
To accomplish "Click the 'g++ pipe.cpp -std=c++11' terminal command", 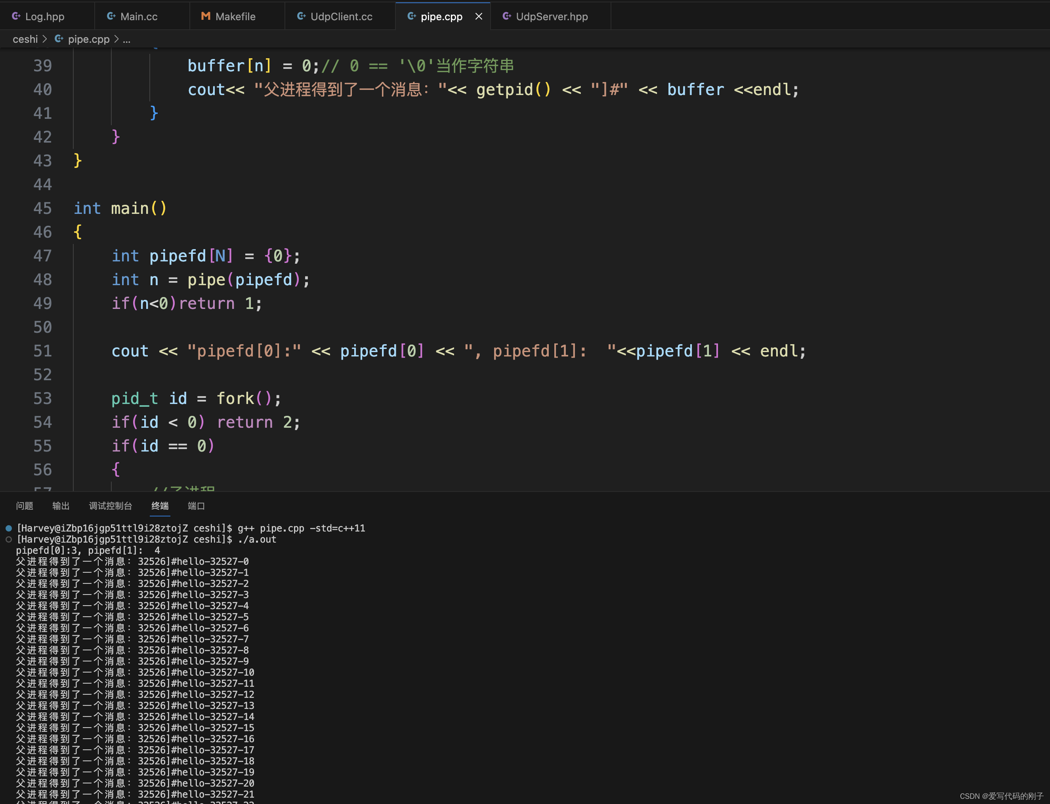I will pyautogui.click(x=302, y=528).
